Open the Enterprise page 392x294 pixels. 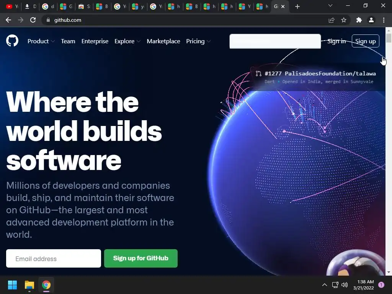(x=95, y=41)
